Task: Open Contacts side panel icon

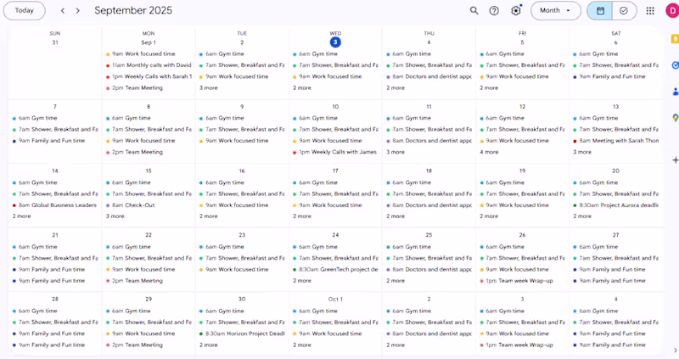Action: 675,92
